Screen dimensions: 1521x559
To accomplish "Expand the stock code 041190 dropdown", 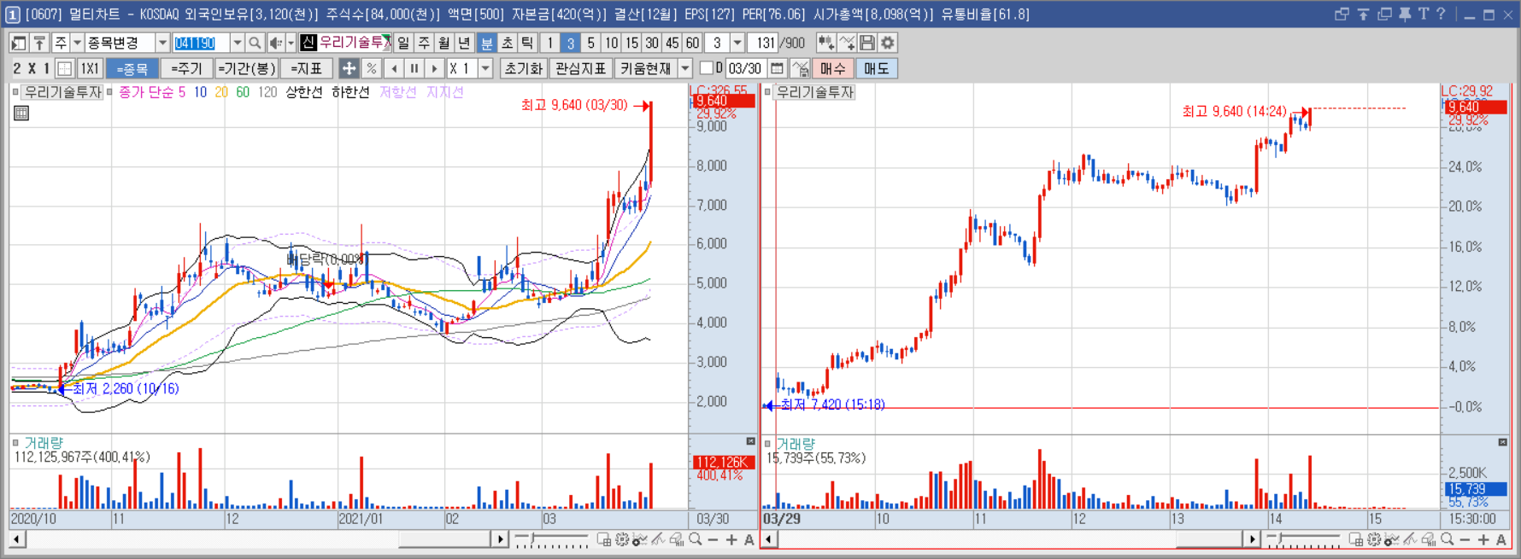I will (x=238, y=43).
